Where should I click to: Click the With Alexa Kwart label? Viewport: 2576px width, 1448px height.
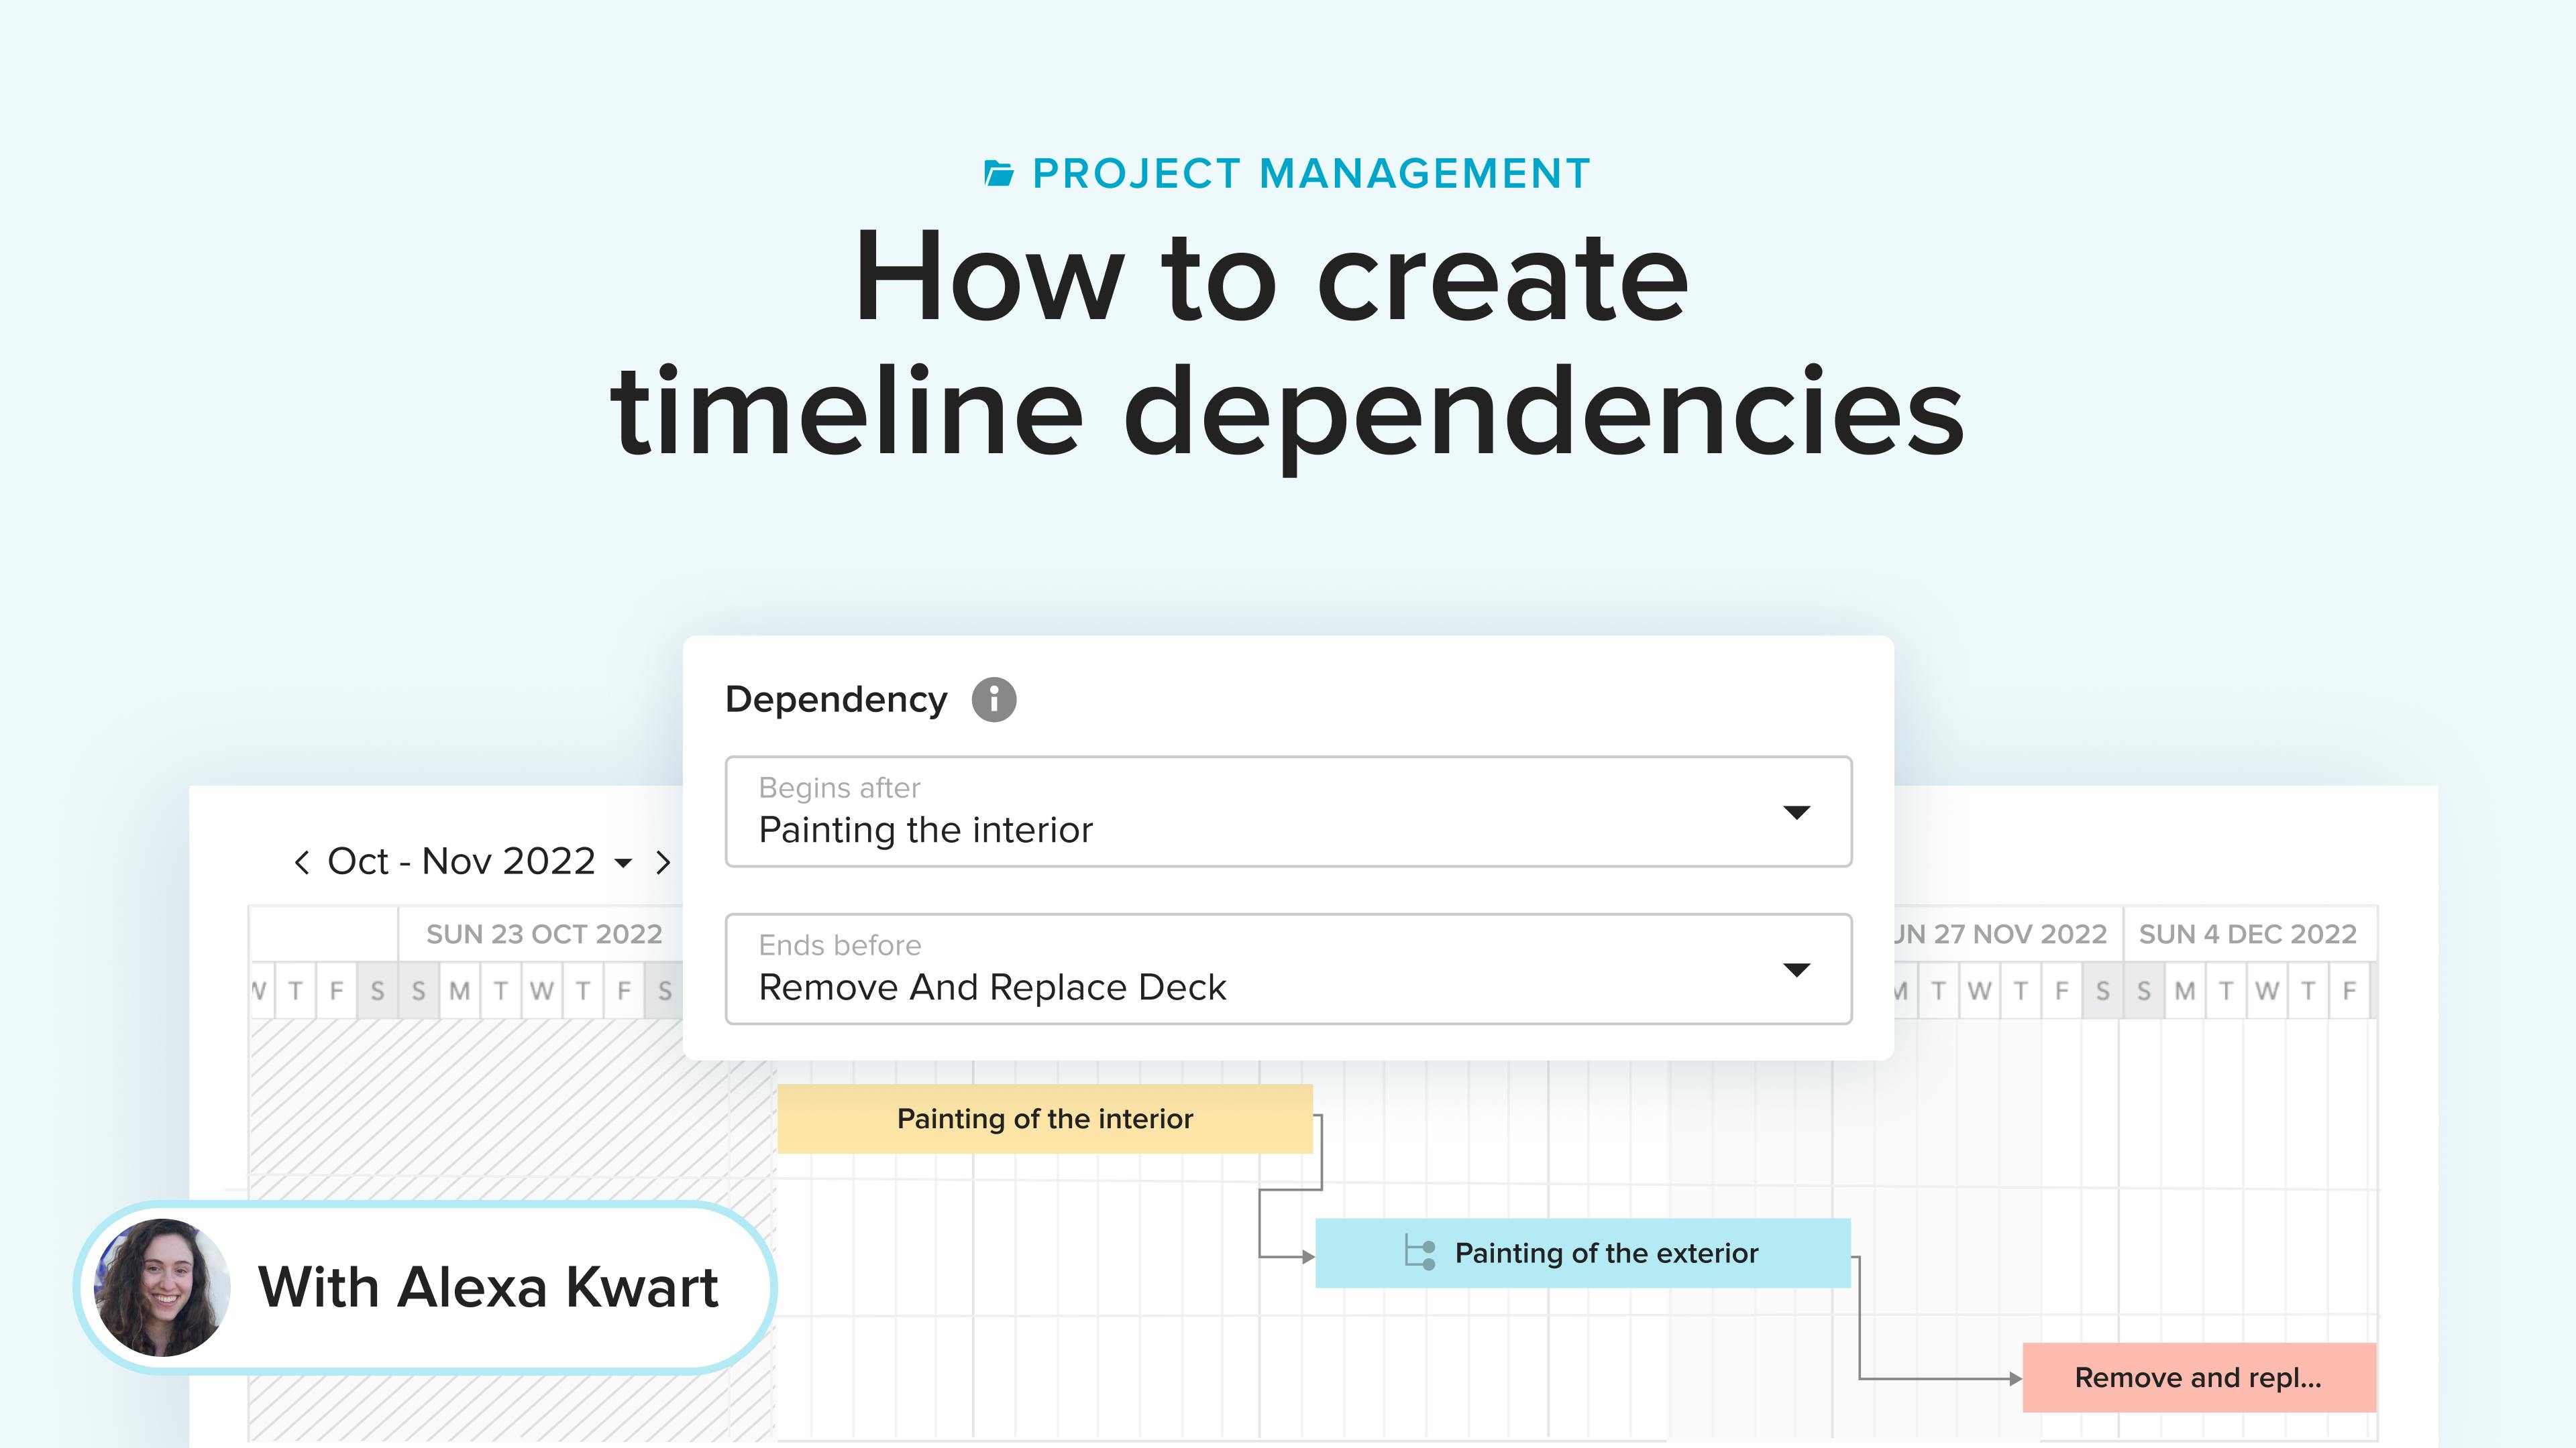[488, 1287]
